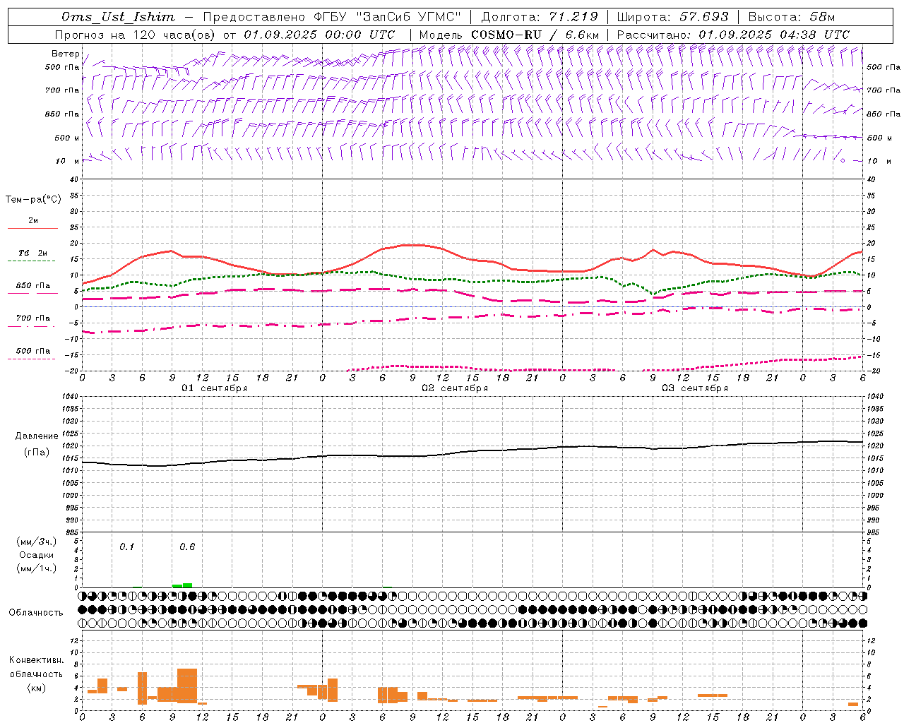Click the Осадки precipitation label
The width and height of the screenshot is (904, 723).
click(37, 555)
